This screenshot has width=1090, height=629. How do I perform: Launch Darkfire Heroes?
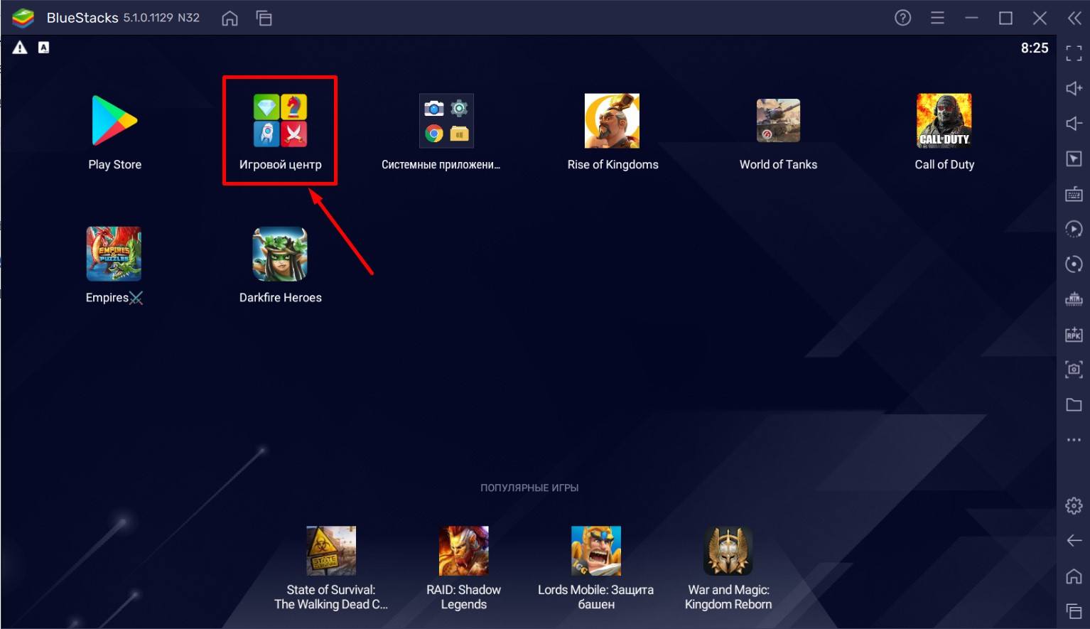click(x=280, y=254)
